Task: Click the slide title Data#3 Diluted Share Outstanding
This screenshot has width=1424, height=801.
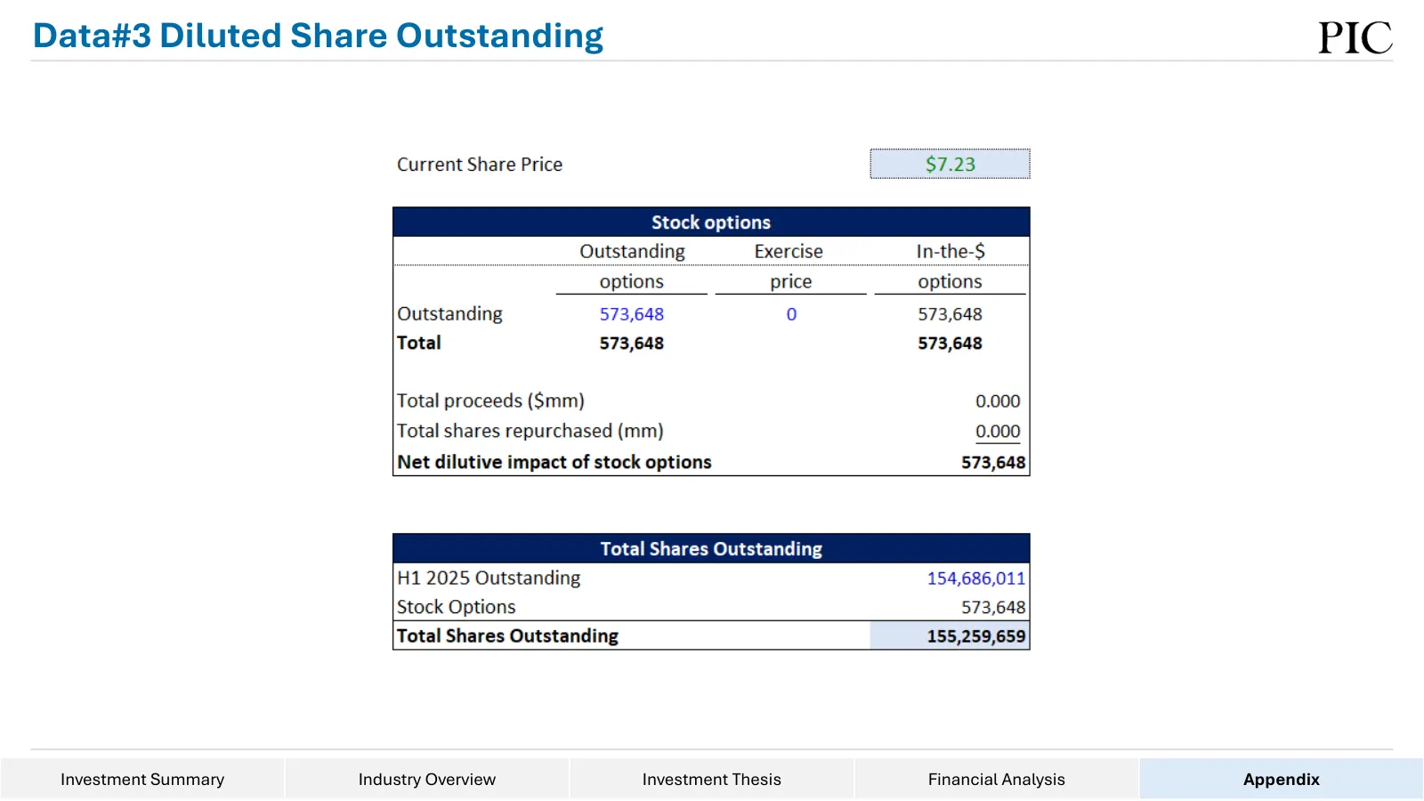Action: pyautogui.click(x=318, y=36)
